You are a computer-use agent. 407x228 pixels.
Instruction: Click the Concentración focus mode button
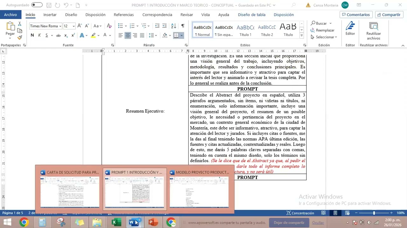click(300, 213)
